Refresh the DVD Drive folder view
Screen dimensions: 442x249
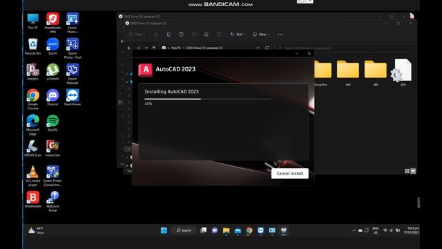tap(267, 48)
